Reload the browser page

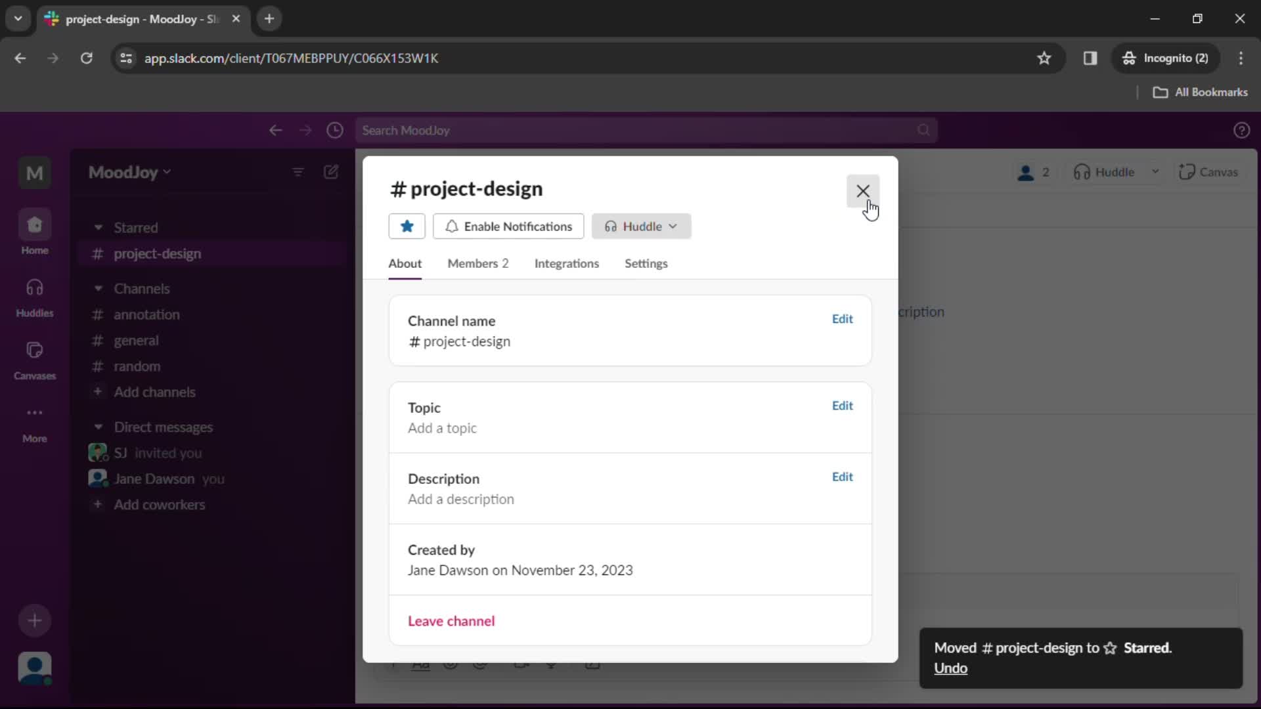87,58
